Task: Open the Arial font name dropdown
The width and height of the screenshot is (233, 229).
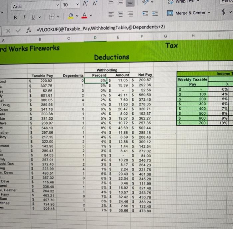Action: (x=35, y=6)
